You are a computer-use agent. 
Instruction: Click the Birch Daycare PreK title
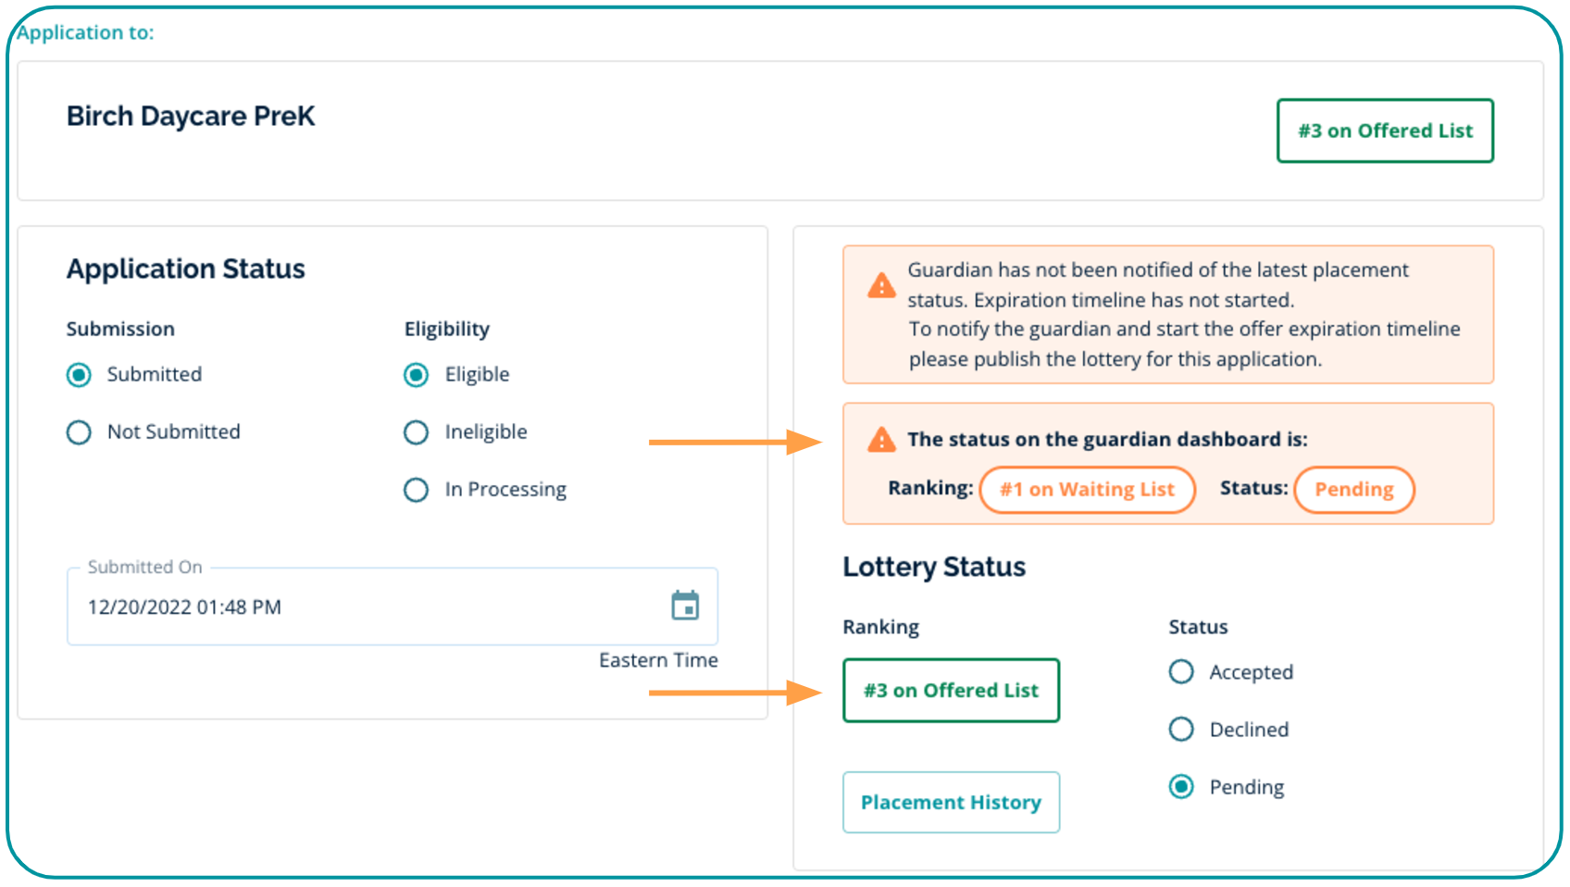click(191, 117)
